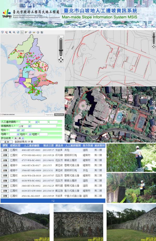Sort by the 調查者 column header
The width and height of the screenshot is (156, 241).
click(x=59, y=145)
